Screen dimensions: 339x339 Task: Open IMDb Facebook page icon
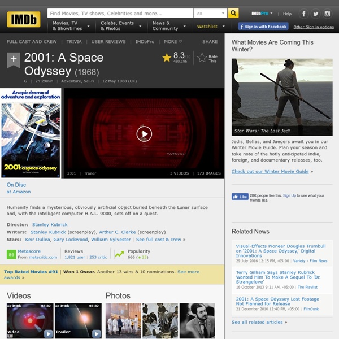tap(303, 14)
